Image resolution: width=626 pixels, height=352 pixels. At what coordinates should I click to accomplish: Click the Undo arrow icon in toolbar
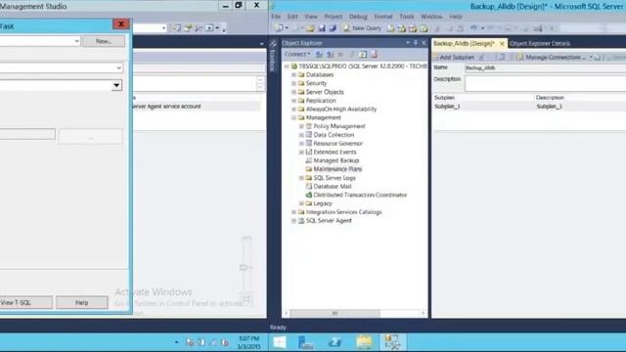(473, 28)
